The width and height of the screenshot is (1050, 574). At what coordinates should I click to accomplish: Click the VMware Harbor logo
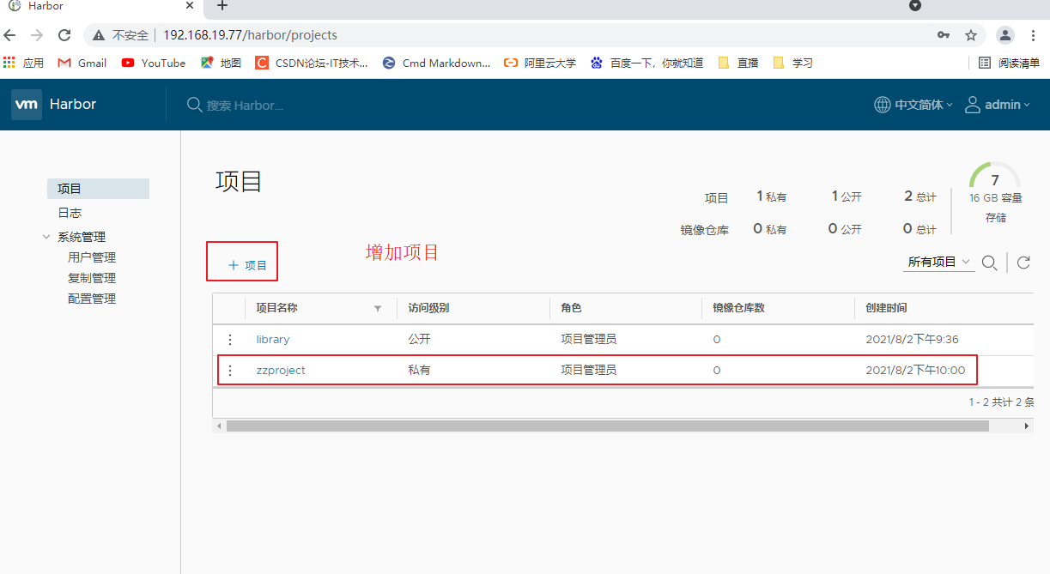coord(27,105)
